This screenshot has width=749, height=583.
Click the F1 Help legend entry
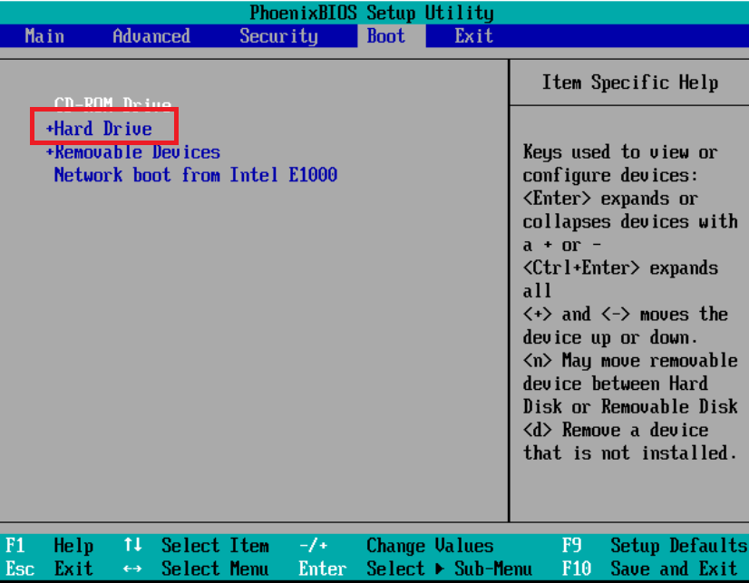click(x=45, y=546)
